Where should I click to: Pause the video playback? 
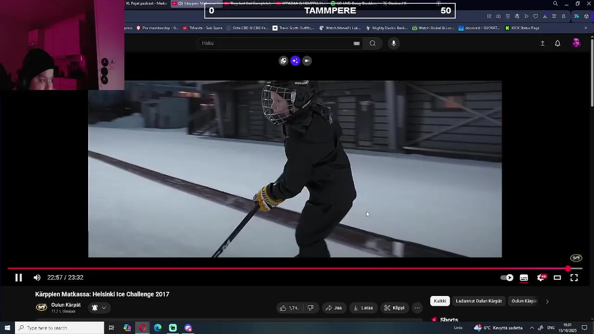[x=19, y=277]
